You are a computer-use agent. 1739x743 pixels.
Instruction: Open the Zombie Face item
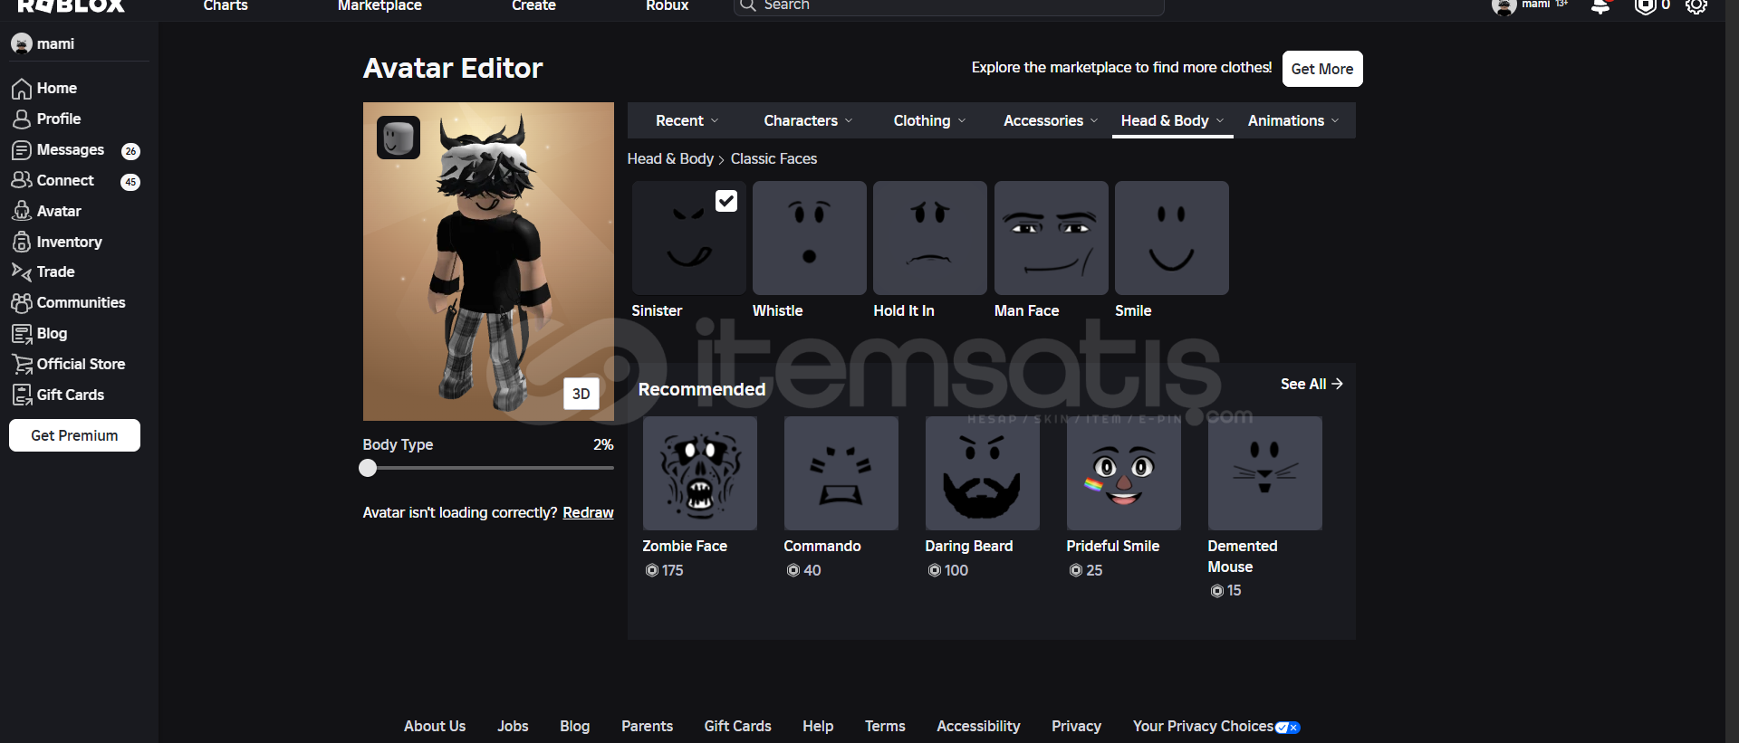point(700,473)
